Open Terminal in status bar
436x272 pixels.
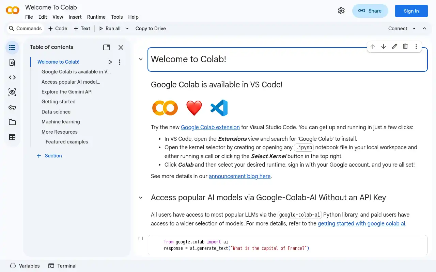coord(62,266)
